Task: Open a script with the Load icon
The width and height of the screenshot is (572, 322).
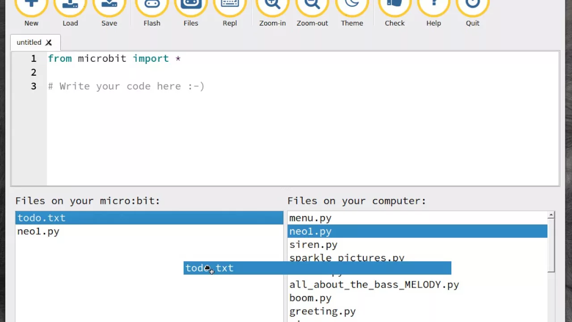Action: pos(70,8)
